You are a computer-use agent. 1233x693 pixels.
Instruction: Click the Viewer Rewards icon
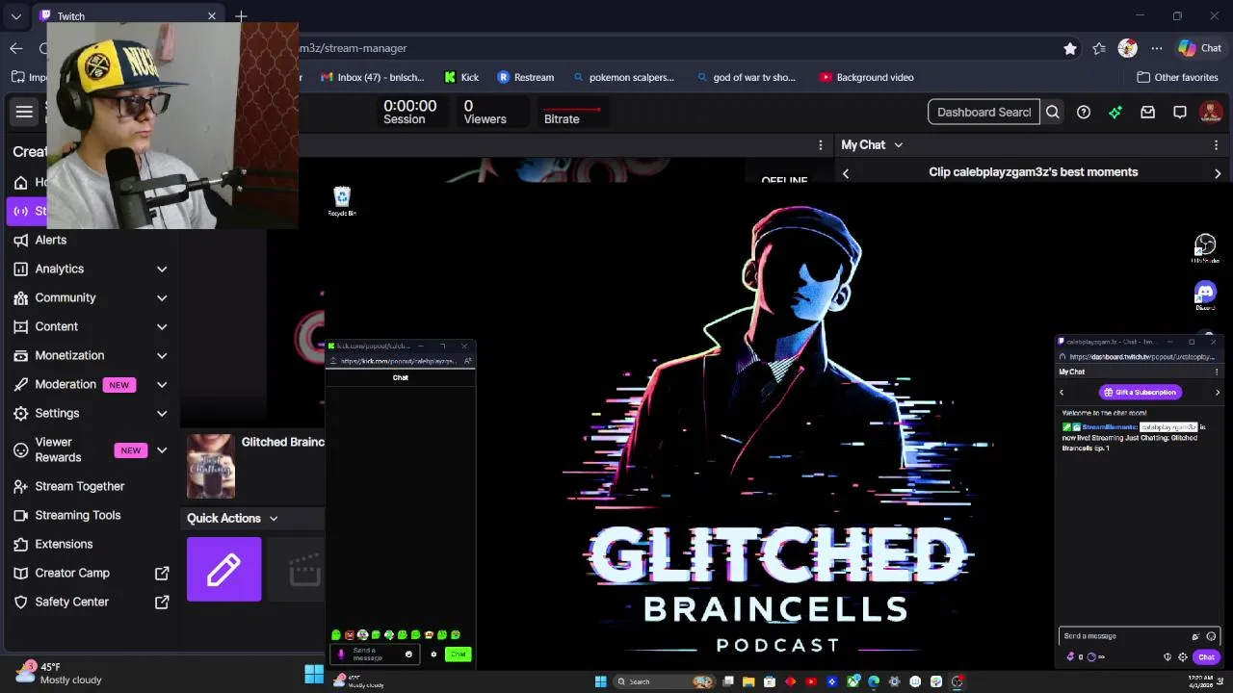click(21, 449)
